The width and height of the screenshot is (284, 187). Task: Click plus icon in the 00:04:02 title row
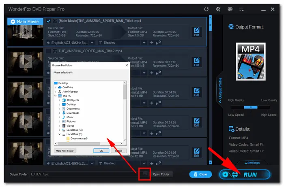(152, 103)
